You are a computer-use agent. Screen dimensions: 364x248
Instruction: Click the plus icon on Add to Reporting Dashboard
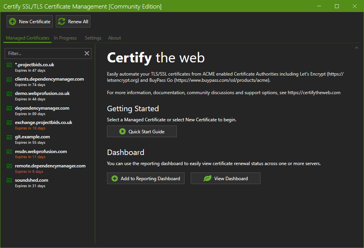114,179
